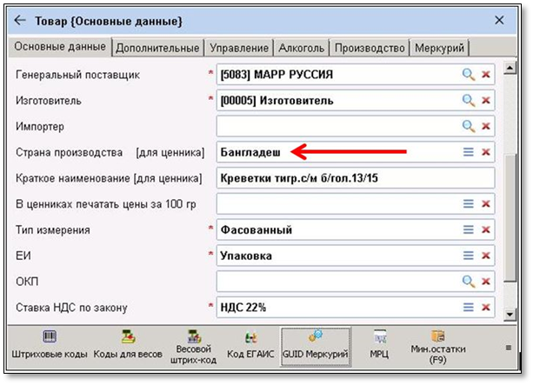Open Код ЕГАИС button
The height and width of the screenshot is (385, 533).
coord(250,345)
